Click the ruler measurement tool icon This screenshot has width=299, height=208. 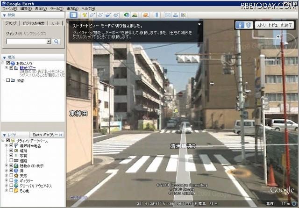[x=157, y=15]
